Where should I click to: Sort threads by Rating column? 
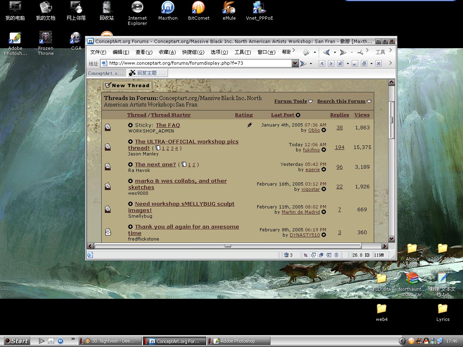pyautogui.click(x=244, y=115)
